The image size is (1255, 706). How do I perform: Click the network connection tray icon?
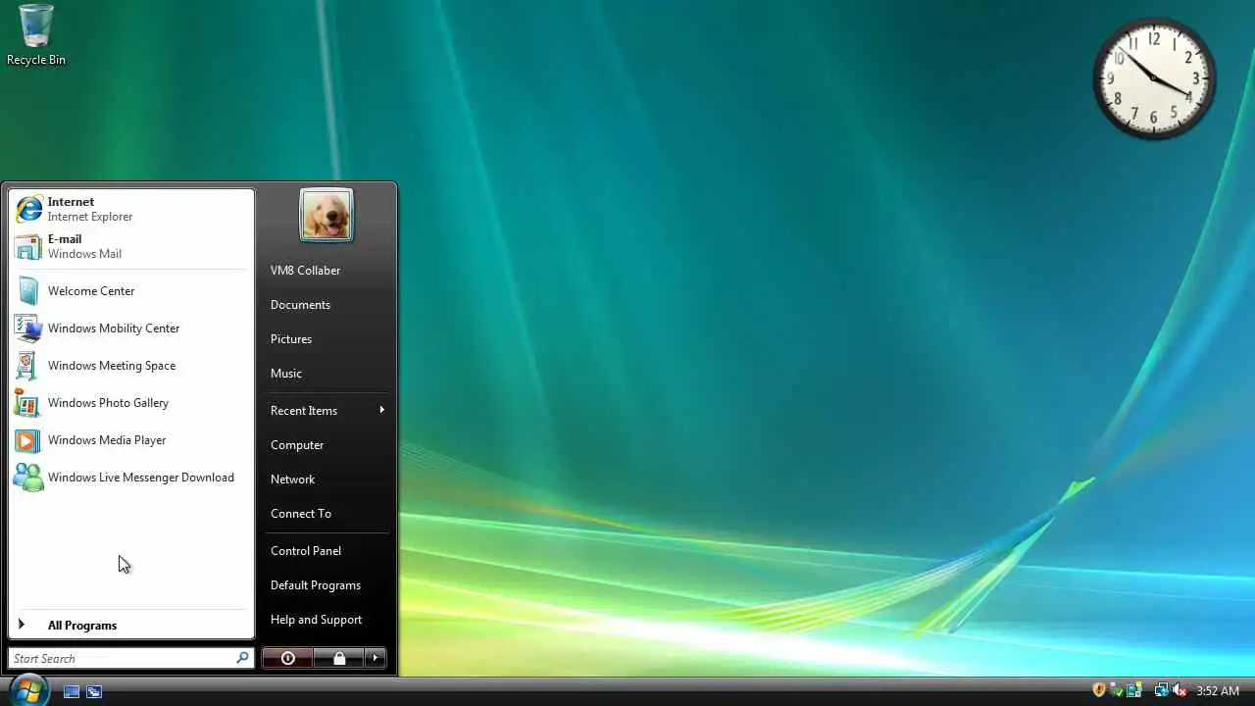1161,690
